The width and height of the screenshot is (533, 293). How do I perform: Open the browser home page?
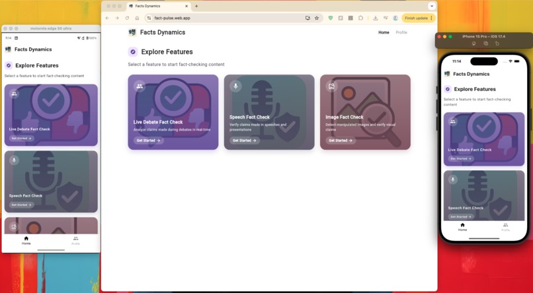click(x=137, y=18)
